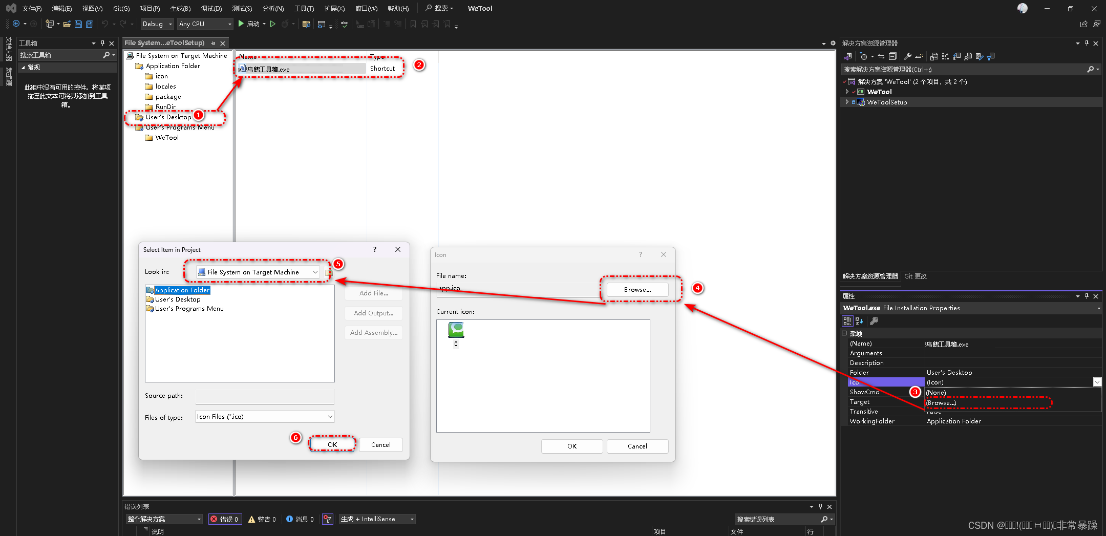Click the Live Share icon at top right
This screenshot has width=1106, height=536.
point(1083,24)
